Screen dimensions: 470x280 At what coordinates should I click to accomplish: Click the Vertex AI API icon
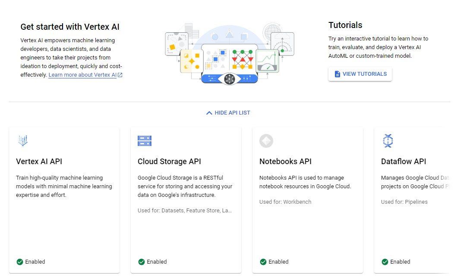[23, 140]
